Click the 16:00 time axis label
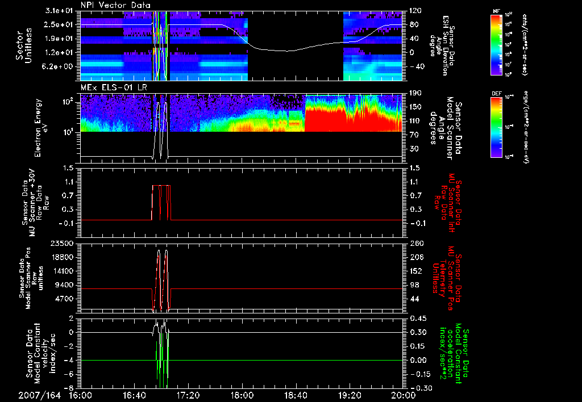The height and width of the screenshot is (402, 582). (81, 395)
